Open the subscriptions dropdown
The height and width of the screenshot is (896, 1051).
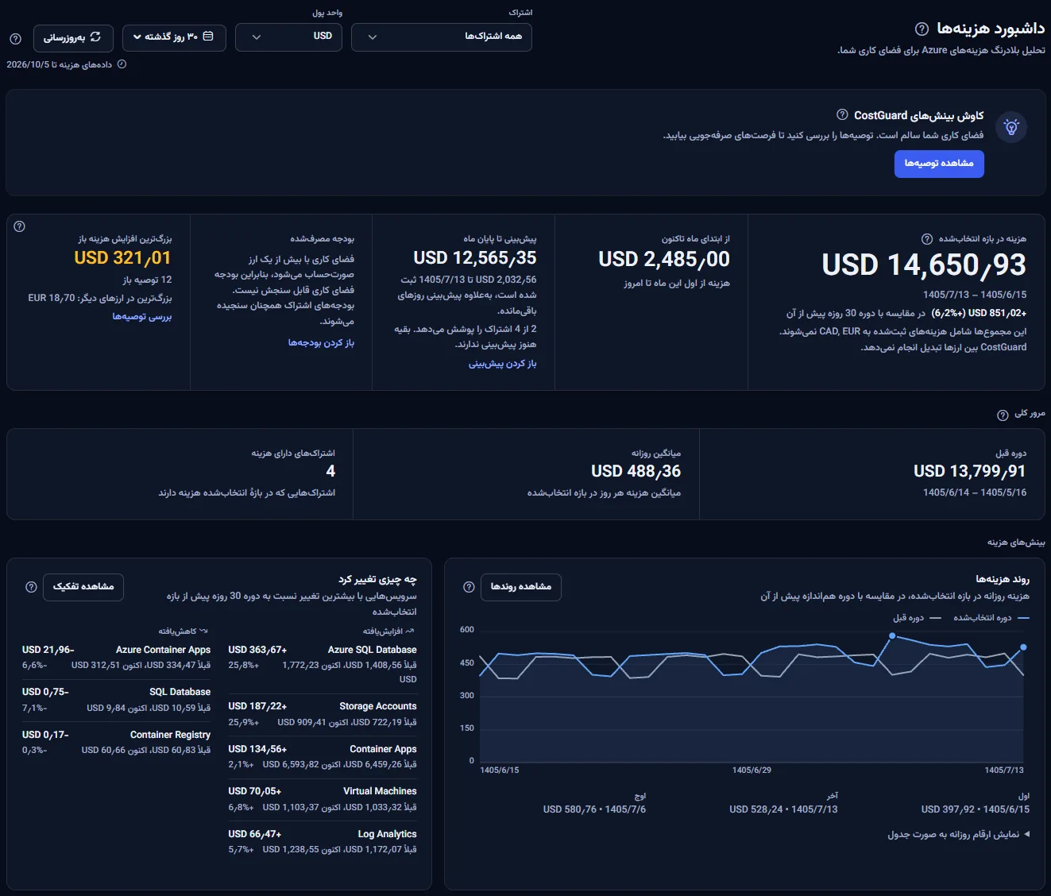coord(442,37)
